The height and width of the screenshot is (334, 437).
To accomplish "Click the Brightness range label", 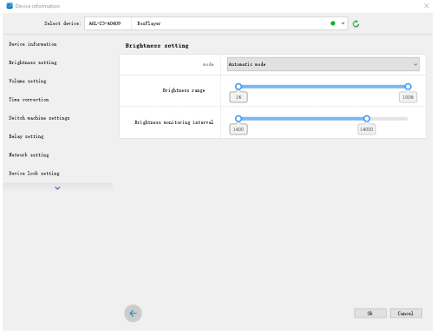I will (x=184, y=90).
